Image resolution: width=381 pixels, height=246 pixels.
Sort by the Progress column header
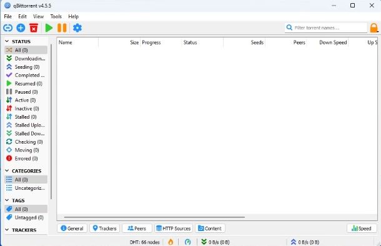click(161, 42)
